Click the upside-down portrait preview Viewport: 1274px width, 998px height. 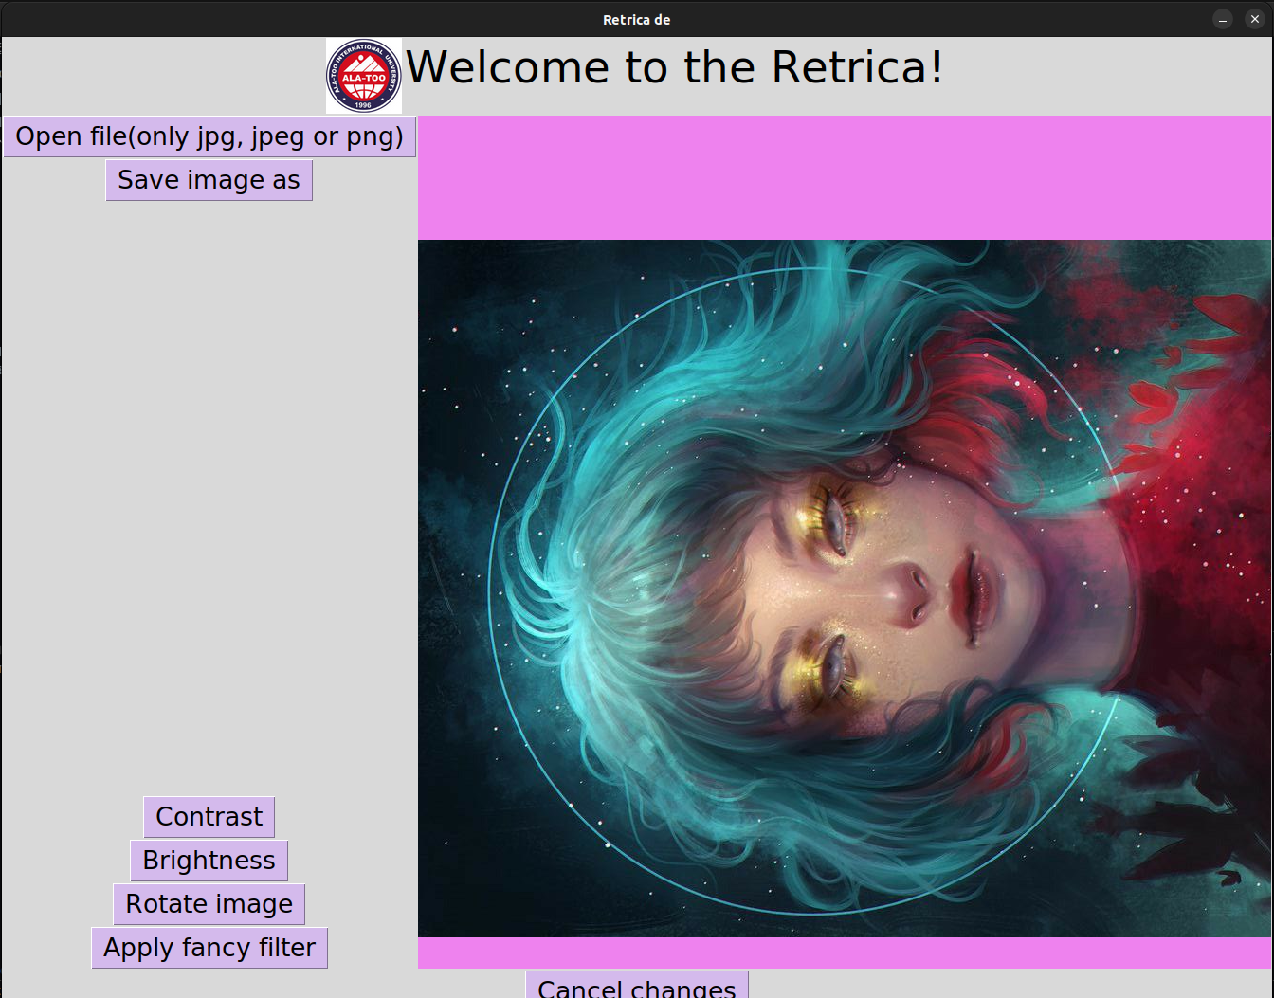click(x=844, y=588)
